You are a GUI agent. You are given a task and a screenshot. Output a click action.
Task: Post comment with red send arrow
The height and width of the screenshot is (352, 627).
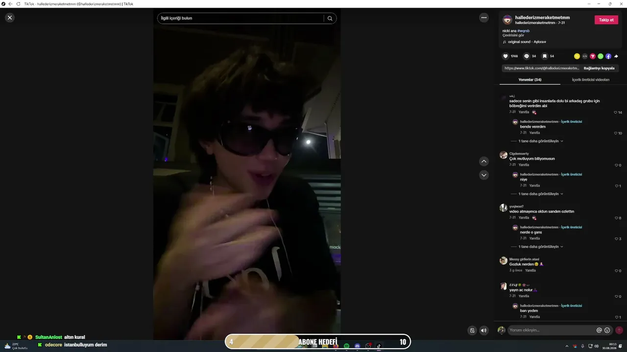(619, 330)
